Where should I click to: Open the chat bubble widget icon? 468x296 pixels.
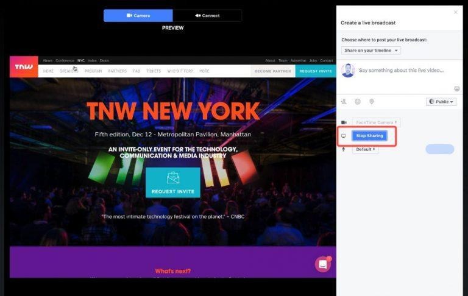point(323,264)
